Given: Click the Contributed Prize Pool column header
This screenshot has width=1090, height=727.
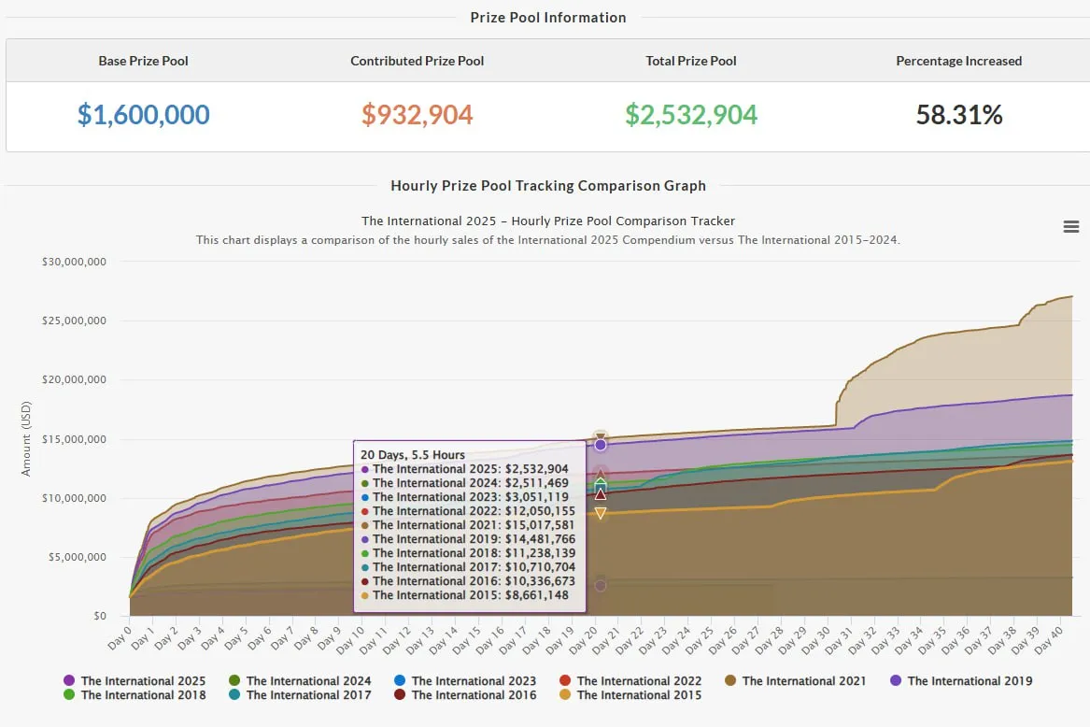Looking at the screenshot, I should tap(418, 61).
